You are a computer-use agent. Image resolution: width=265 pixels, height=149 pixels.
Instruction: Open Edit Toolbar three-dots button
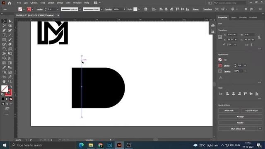[7, 115]
